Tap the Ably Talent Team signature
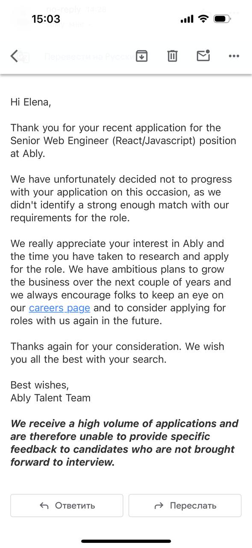252x548 pixels. pyautogui.click(x=50, y=398)
